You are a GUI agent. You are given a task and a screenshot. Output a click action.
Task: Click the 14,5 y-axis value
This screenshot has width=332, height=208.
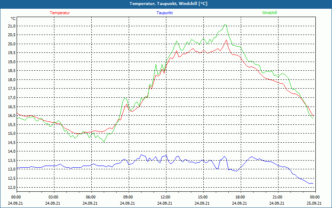pyautogui.click(x=12, y=143)
